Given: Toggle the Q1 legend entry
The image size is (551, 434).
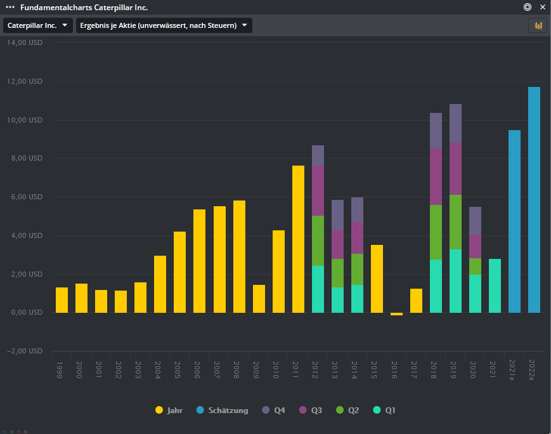Looking at the screenshot, I should (x=384, y=410).
